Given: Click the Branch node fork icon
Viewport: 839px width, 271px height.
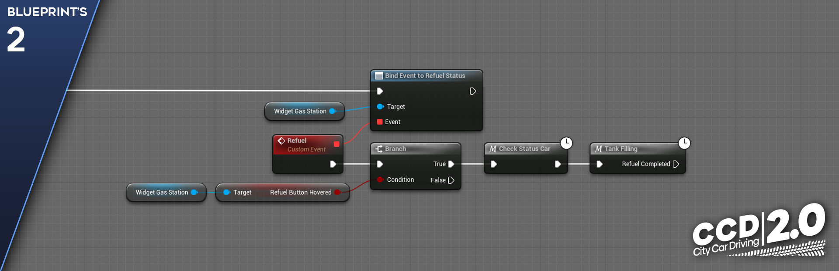Looking at the screenshot, I should [x=379, y=149].
